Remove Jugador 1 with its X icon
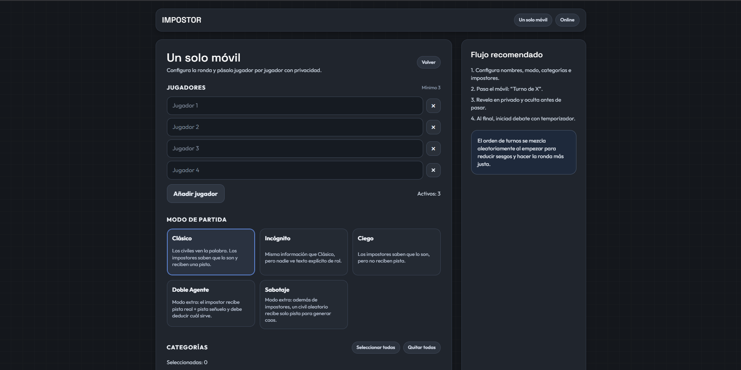The width and height of the screenshot is (741, 370). click(x=433, y=106)
